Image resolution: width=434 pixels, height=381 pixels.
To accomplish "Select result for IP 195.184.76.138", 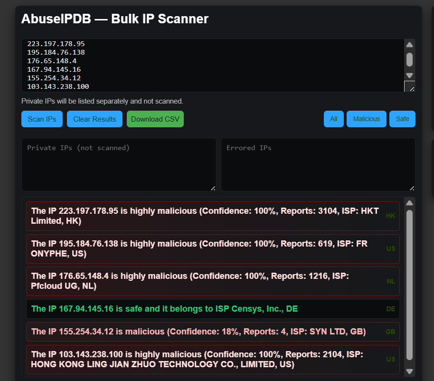I will [213, 248].
